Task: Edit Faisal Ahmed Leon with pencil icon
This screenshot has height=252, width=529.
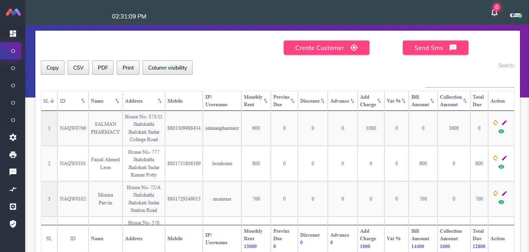Action: click(504, 158)
